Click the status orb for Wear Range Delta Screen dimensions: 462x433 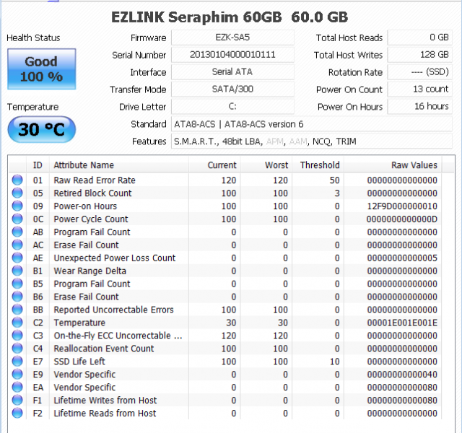17,271
